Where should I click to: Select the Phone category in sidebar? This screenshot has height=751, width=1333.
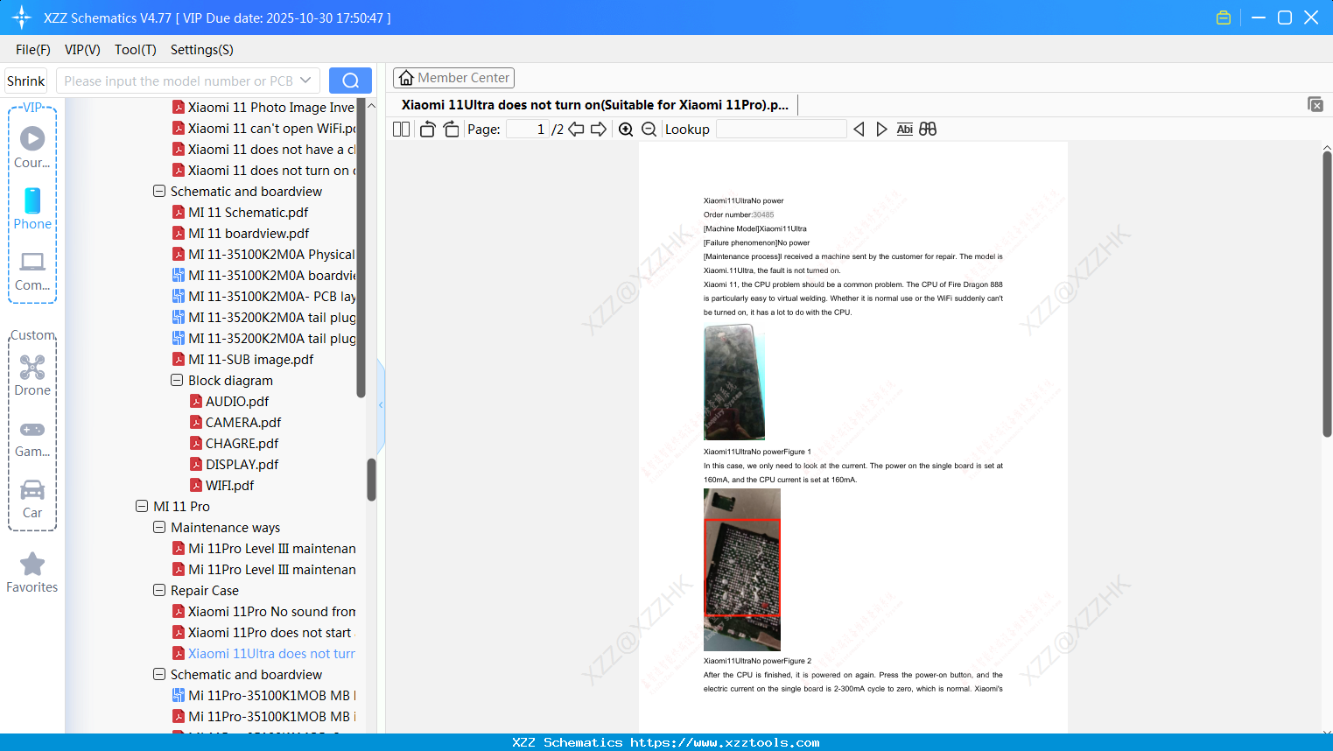pos(32,208)
